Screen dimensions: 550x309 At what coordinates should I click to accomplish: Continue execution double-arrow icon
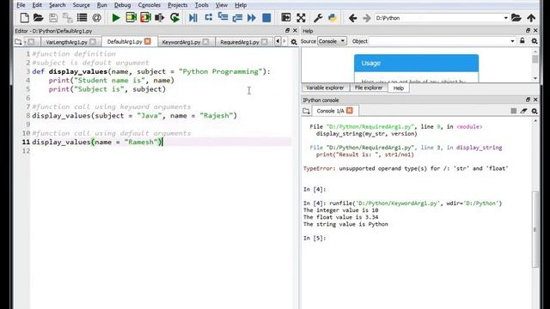(252, 18)
